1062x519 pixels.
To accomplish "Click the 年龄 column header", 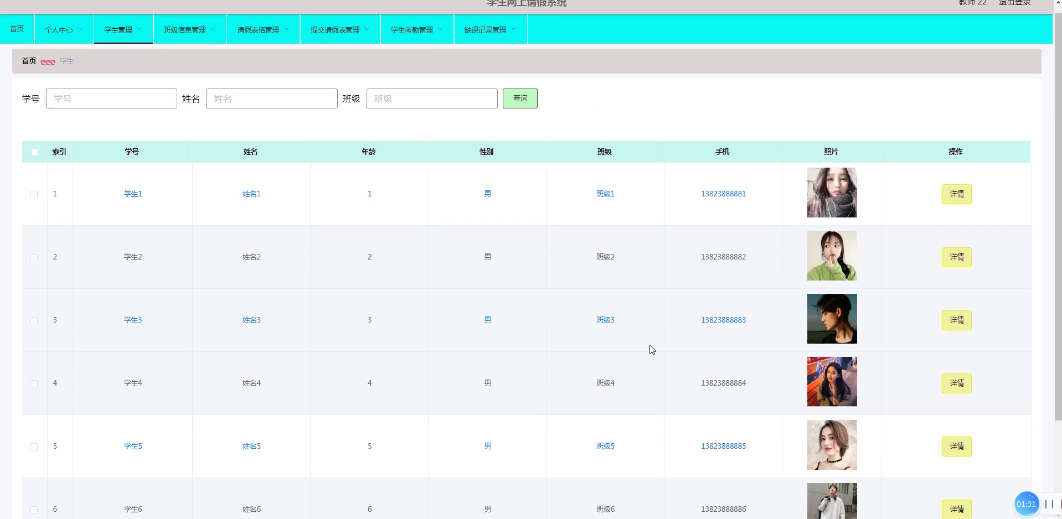I will tap(368, 152).
